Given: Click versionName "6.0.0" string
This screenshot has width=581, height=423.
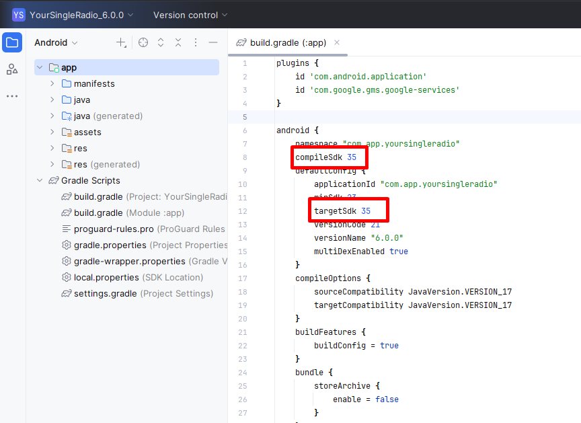Looking at the screenshot, I should tap(387, 238).
